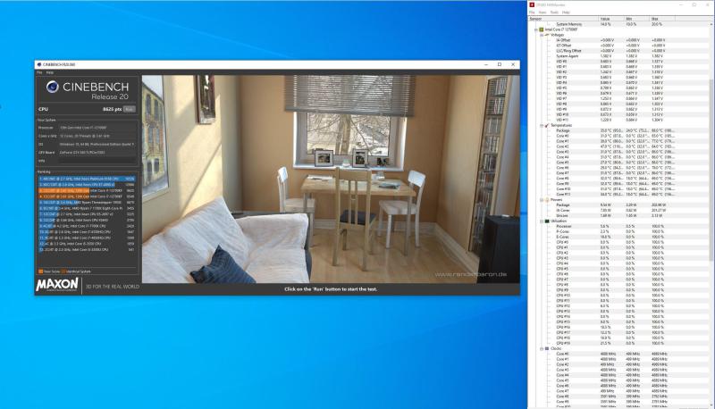Open the Cinebench File menu

pos(38,71)
